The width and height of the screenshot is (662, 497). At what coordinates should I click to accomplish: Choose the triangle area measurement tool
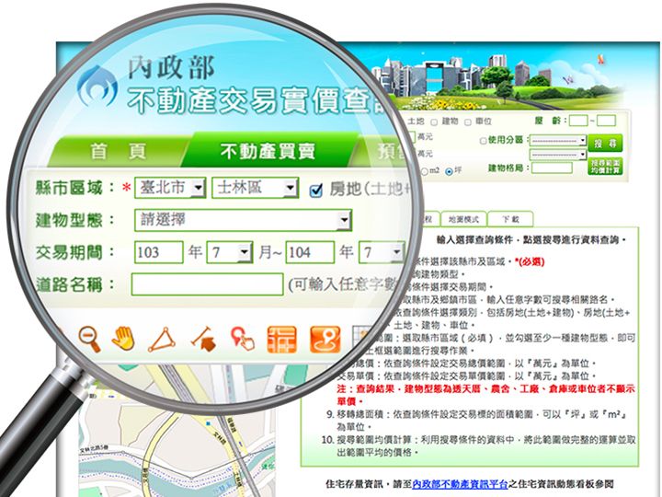pos(163,339)
